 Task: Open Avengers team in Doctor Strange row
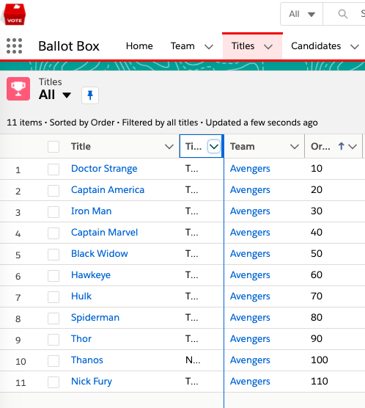pos(250,169)
